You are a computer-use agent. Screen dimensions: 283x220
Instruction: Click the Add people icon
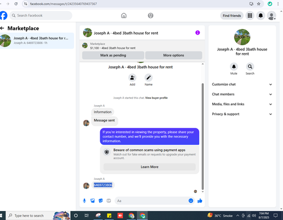pyautogui.click(x=132, y=77)
